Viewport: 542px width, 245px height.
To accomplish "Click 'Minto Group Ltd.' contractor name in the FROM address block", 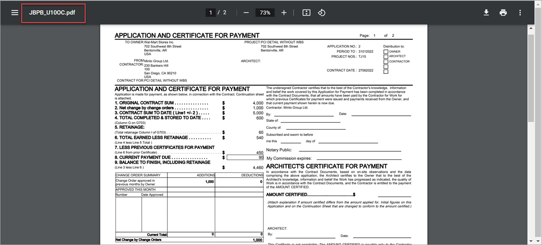I will (156, 61).
